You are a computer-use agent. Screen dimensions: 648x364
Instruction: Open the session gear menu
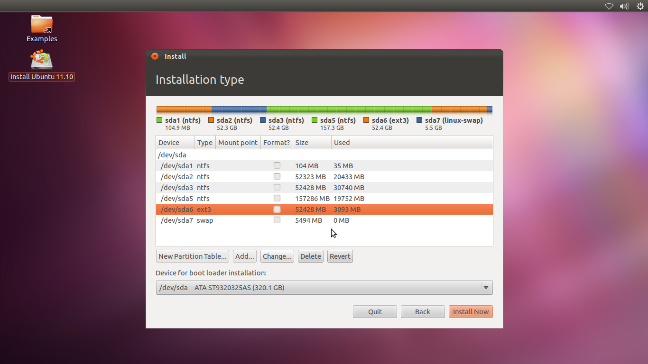(x=640, y=6)
